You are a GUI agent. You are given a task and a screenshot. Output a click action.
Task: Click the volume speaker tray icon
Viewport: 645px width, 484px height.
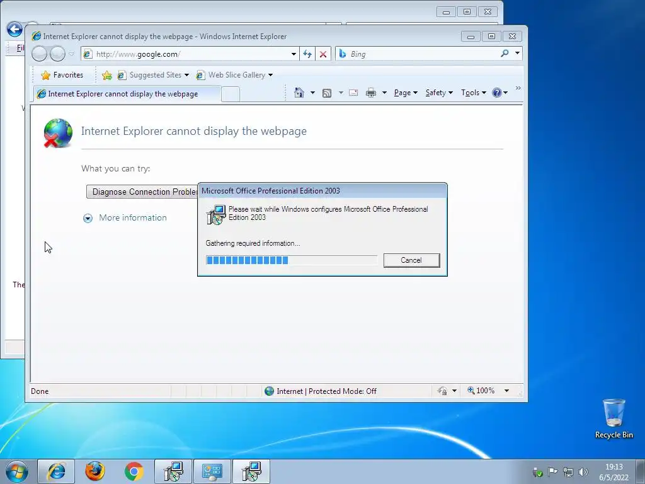coord(583,472)
